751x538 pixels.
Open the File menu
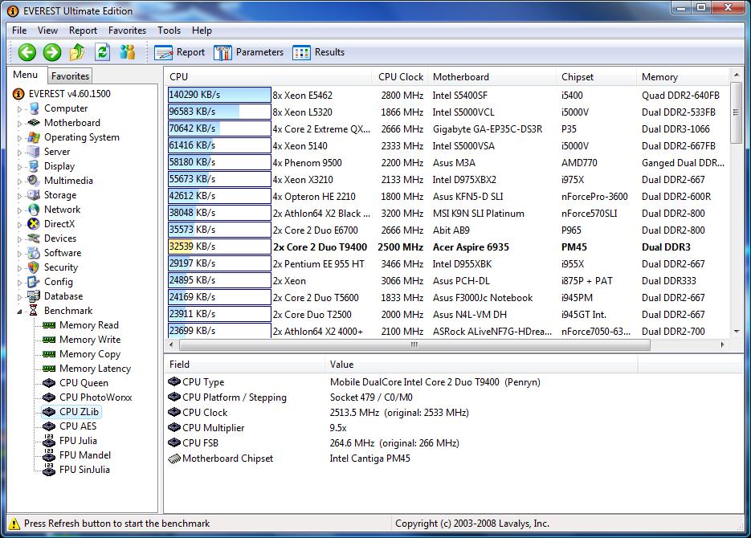[19, 31]
